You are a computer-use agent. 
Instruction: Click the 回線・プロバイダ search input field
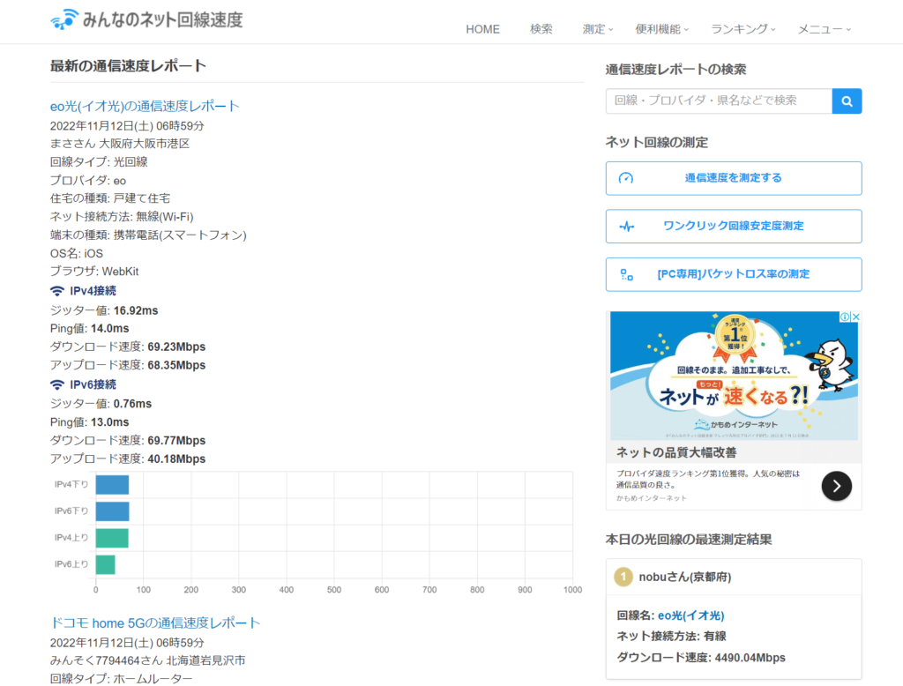coord(719,101)
